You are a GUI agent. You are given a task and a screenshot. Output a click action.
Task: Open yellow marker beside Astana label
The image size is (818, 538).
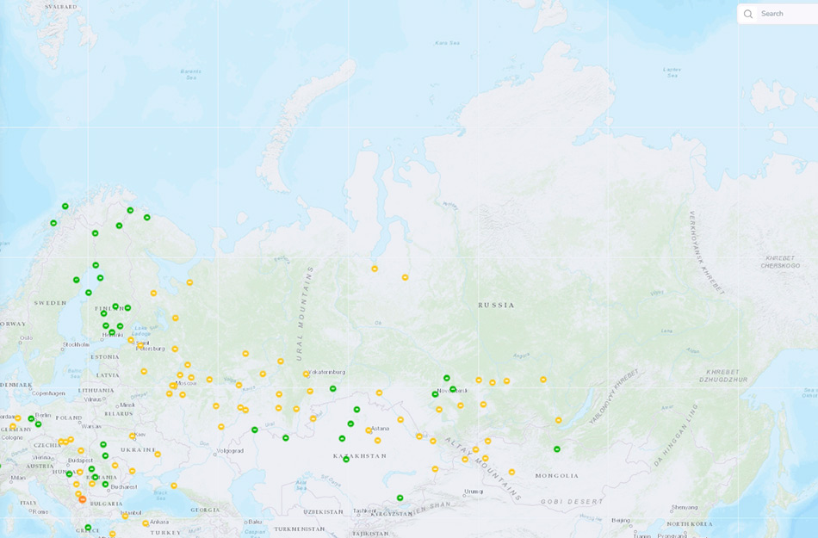(369, 430)
